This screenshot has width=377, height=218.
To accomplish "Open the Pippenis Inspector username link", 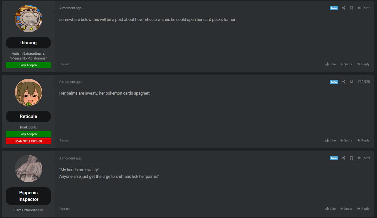I will (x=28, y=196).
